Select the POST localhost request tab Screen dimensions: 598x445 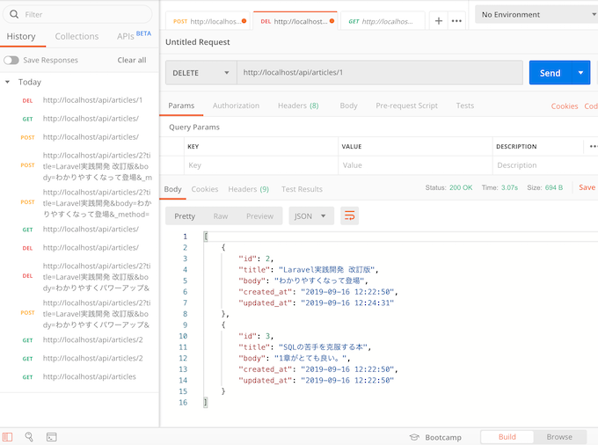click(x=208, y=21)
